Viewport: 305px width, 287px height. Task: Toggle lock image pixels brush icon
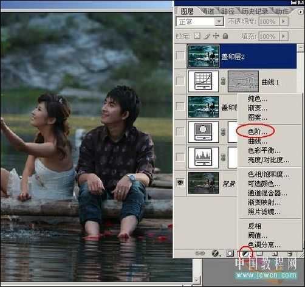click(207, 36)
